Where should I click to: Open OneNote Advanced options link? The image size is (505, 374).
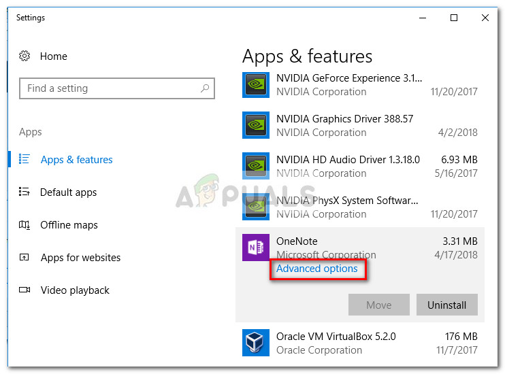click(x=317, y=269)
